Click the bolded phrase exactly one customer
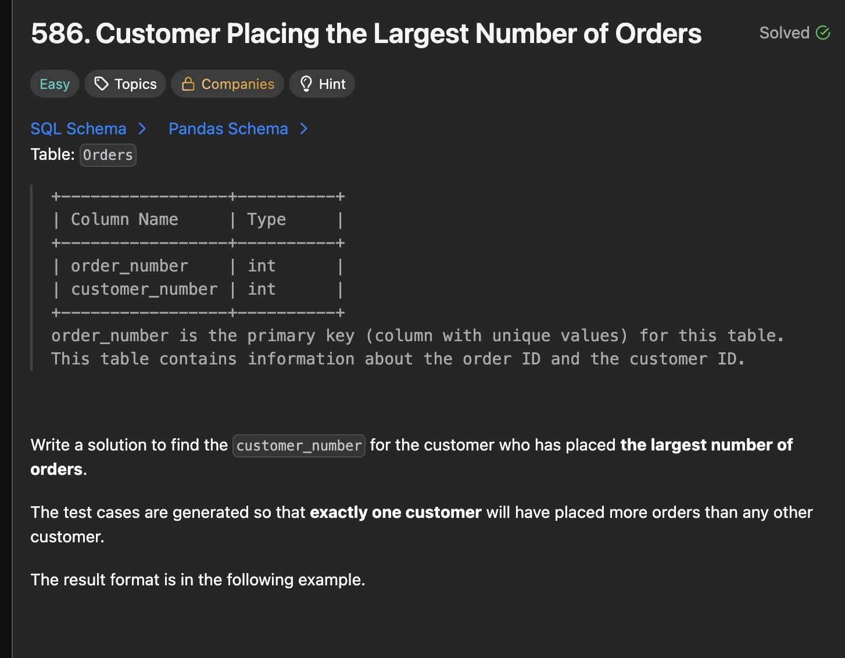Screen dimensions: 845x658 tap(396, 512)
